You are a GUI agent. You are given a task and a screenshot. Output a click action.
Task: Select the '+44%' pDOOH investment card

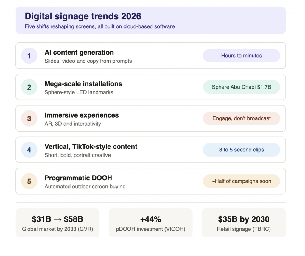pos(150,223)
